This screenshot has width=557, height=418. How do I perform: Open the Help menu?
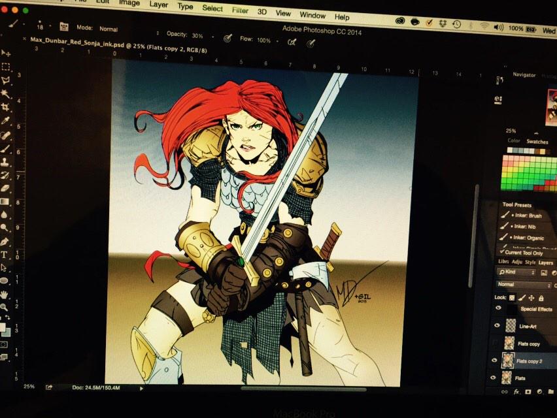point(342,17)
